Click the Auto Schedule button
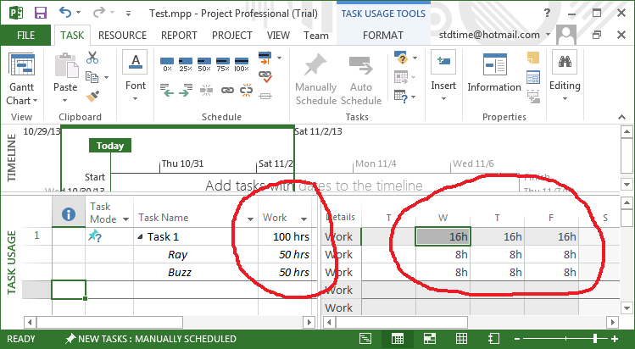 pos(361,79)
